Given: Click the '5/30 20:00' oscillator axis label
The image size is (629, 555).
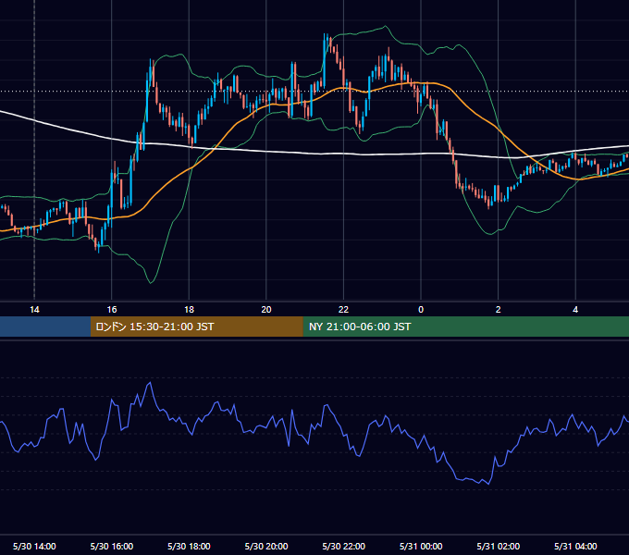Looking at the screenshot, I should click(x=266, y=546).
